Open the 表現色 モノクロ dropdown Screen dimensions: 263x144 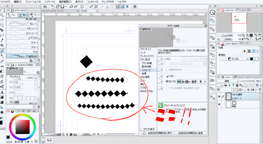234,59
